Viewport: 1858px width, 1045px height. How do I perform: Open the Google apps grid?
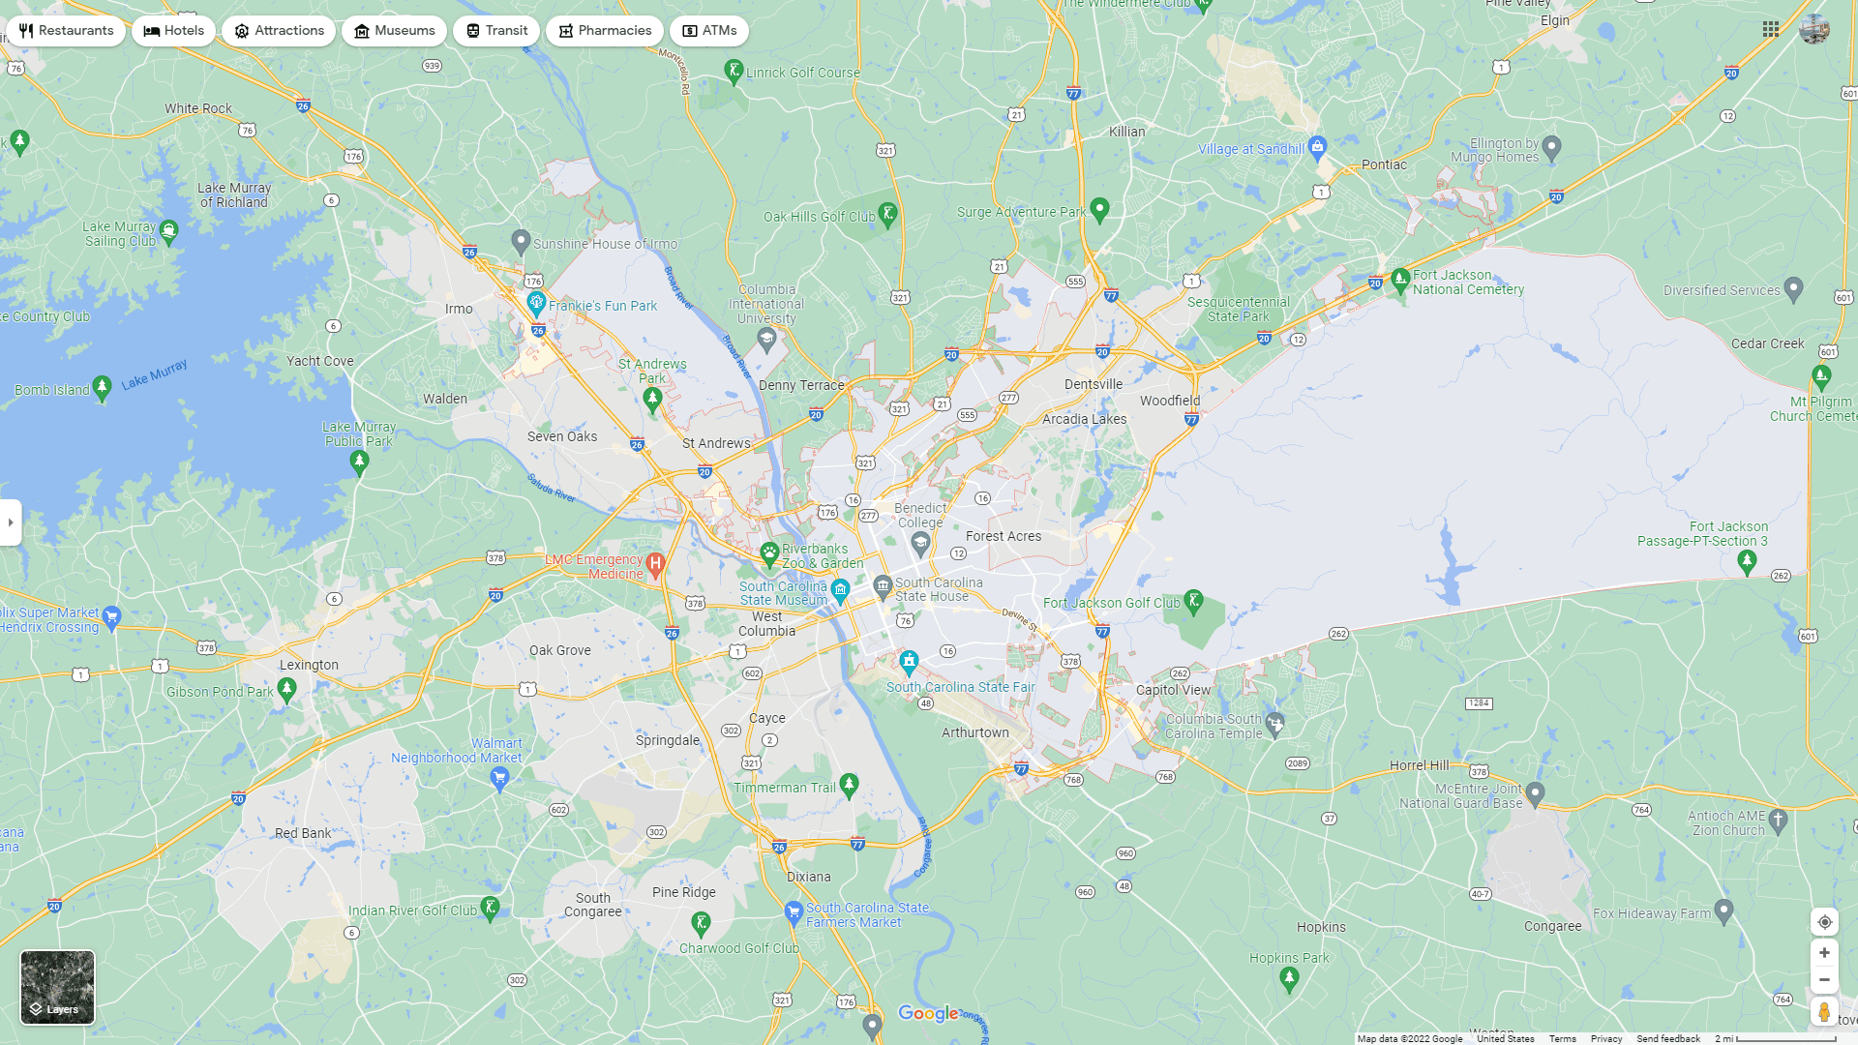click(x=1771, y=29)
